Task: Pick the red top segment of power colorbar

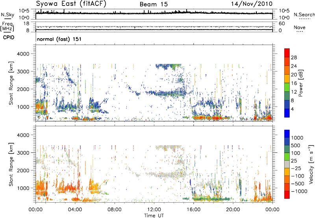Action: (x=287, y=53)
